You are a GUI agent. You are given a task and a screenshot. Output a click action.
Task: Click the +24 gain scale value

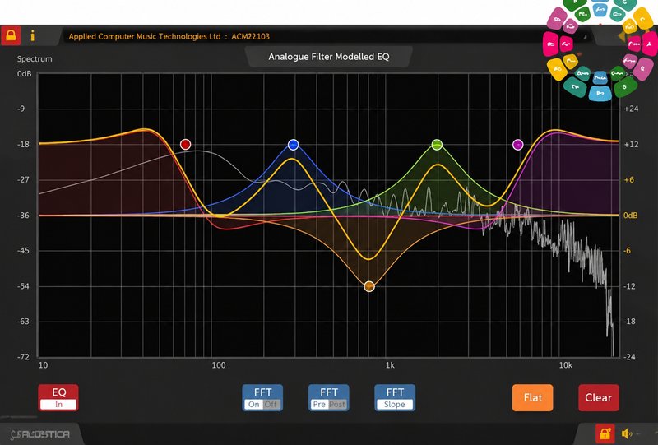(x=631, y=109)
